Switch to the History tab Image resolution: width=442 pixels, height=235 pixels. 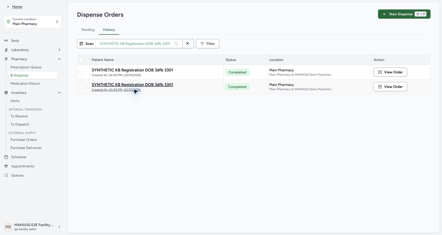[x=109, y=30]
